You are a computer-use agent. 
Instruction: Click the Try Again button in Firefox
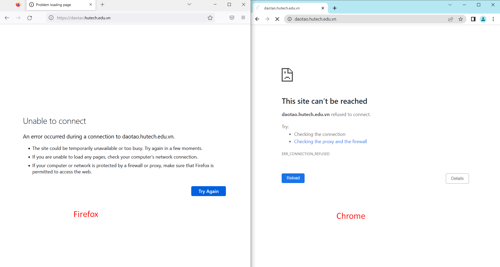coord(208,191)
